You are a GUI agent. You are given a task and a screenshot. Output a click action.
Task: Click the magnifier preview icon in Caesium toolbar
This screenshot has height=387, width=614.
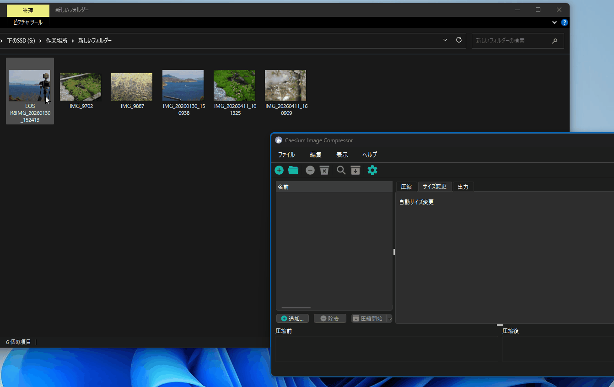click(x=341, y=170)
